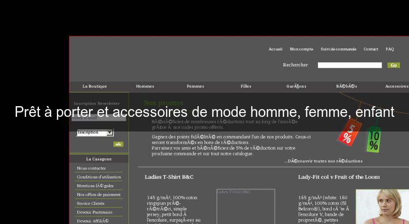Click the Nos promos heading

164,103
